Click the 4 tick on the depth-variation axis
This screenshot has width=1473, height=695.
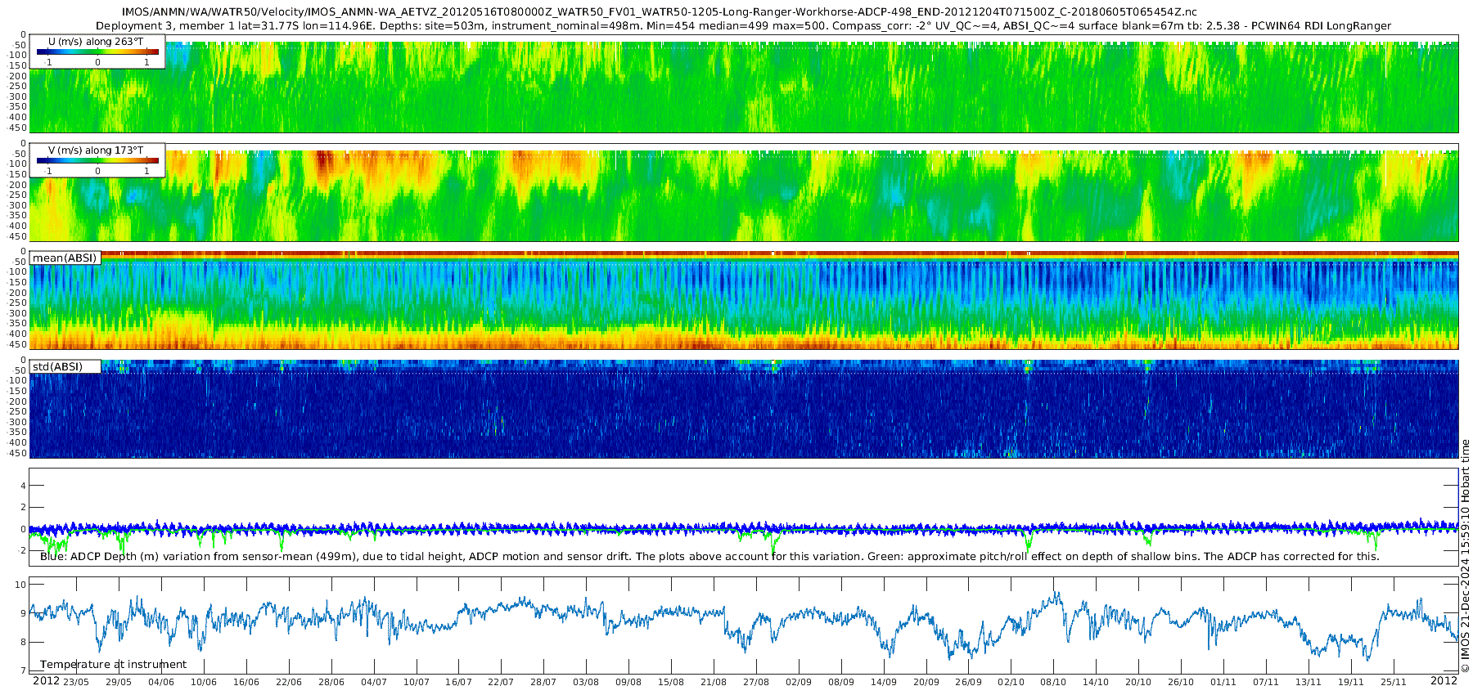pos(23,486)
